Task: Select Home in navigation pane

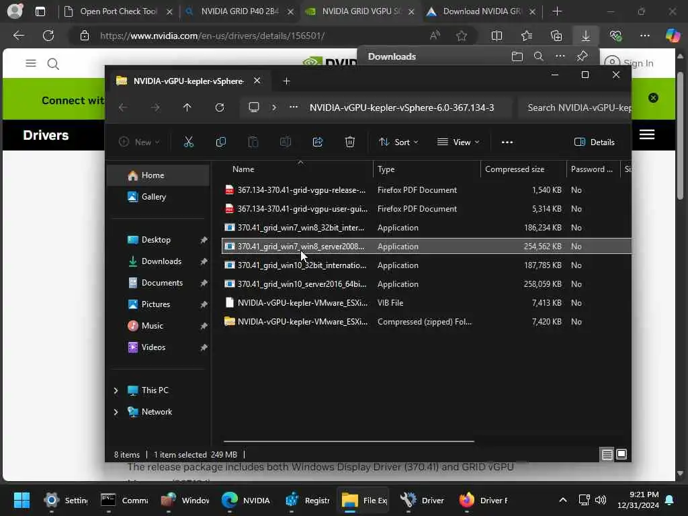Action: point(158,175)
